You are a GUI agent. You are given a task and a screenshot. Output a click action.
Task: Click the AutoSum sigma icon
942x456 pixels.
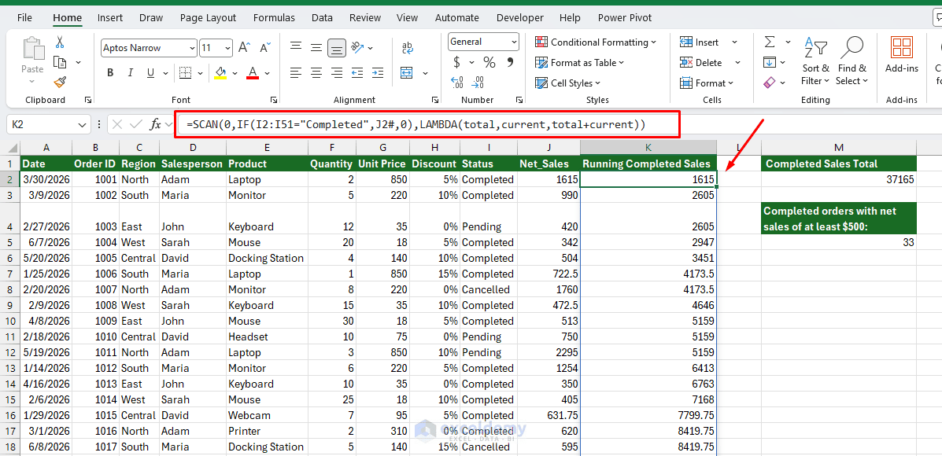pyautogui.click(x=769, y=42)
